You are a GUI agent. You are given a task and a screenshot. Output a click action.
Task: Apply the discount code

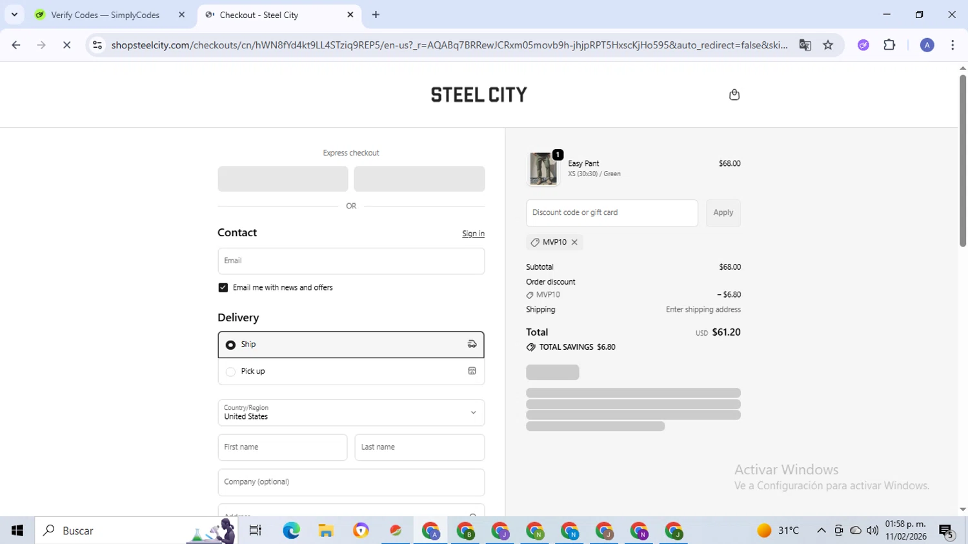[723, 213]
